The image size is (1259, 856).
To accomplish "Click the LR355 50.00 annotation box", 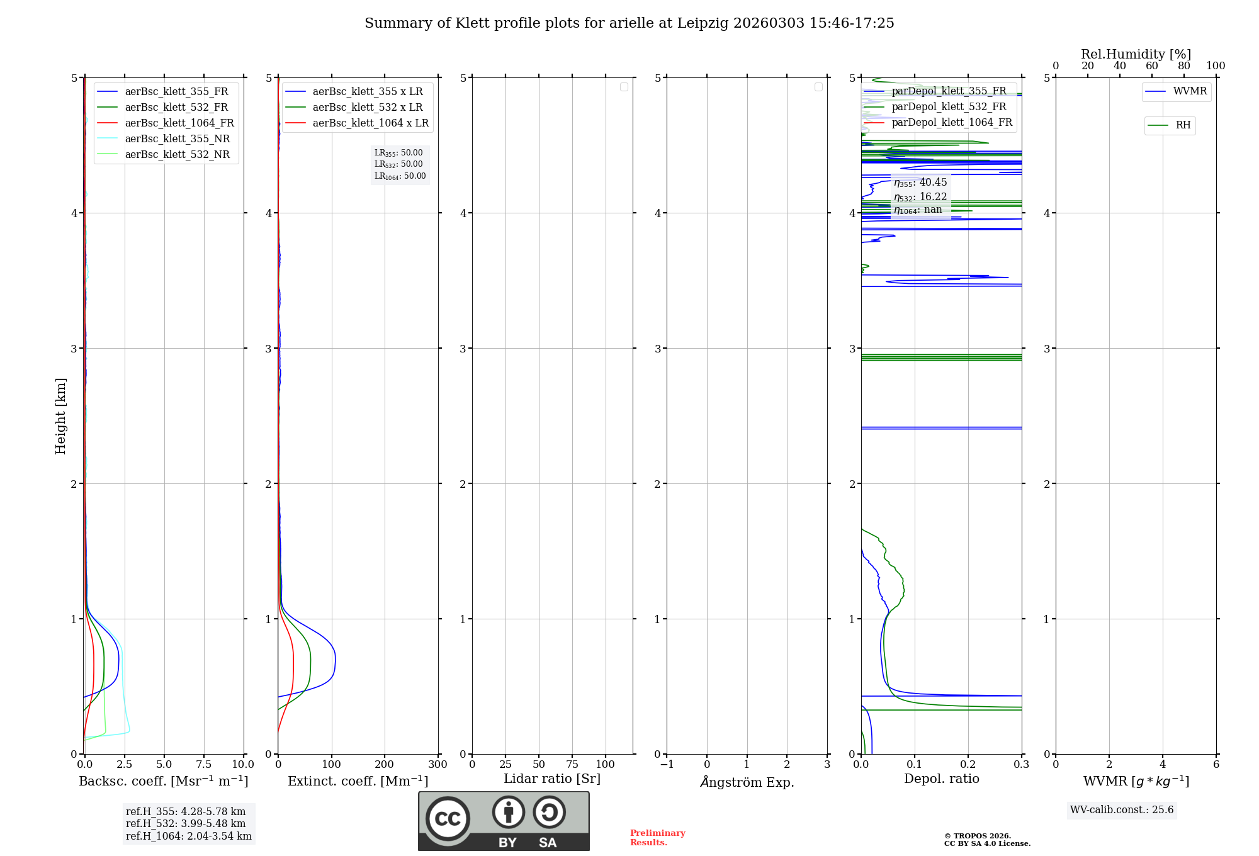I will (x=399, y=153).
